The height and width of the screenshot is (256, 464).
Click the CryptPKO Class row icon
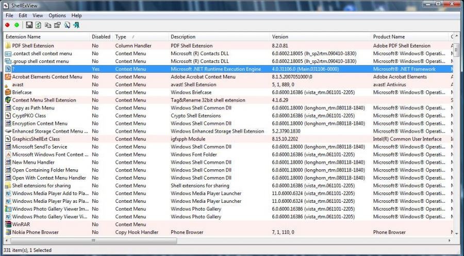click(x=8, y=116)
